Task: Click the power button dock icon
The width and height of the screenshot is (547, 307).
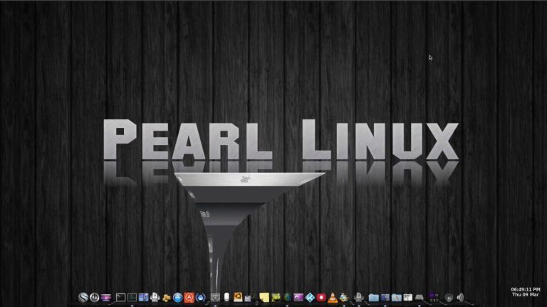Action: coord(94,297)
